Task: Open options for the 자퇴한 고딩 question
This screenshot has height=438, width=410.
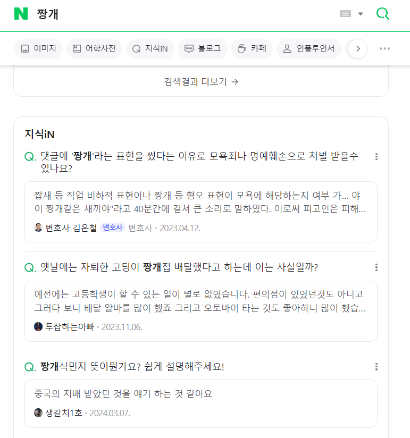Action: (376, 267)
